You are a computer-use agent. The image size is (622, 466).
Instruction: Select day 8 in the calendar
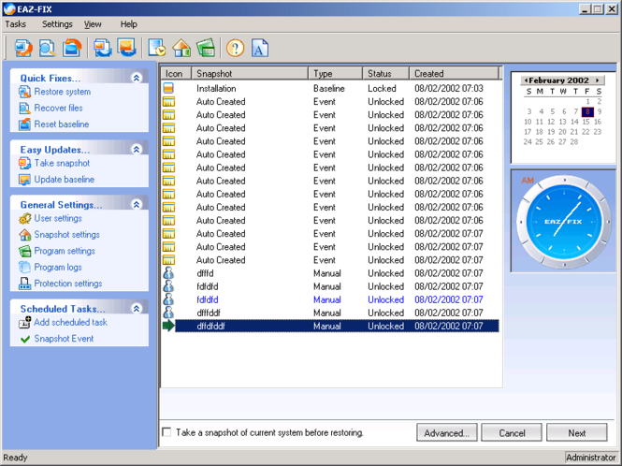point(587,111)
